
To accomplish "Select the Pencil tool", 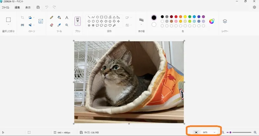I will [51, 17].
